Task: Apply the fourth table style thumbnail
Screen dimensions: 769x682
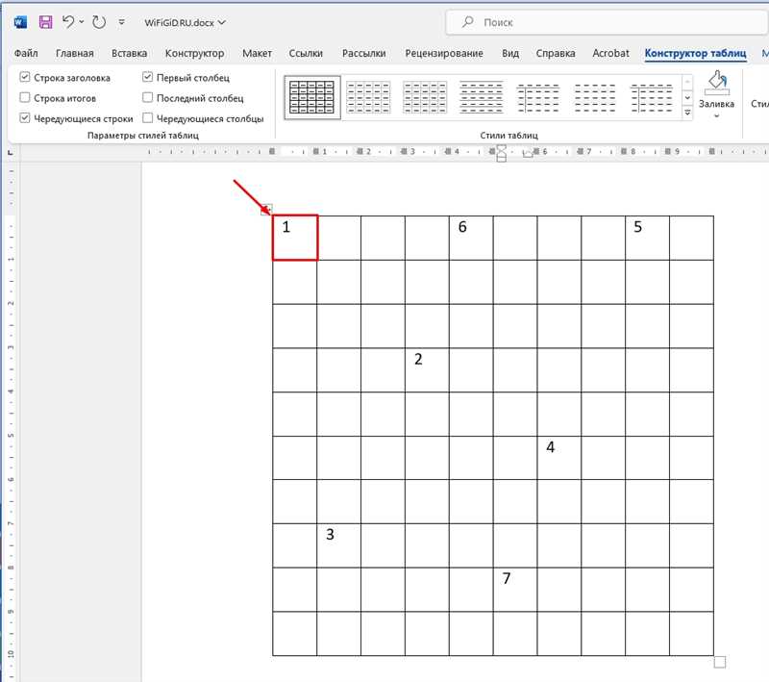Action: pyautogui.click(x=482, y=97)
